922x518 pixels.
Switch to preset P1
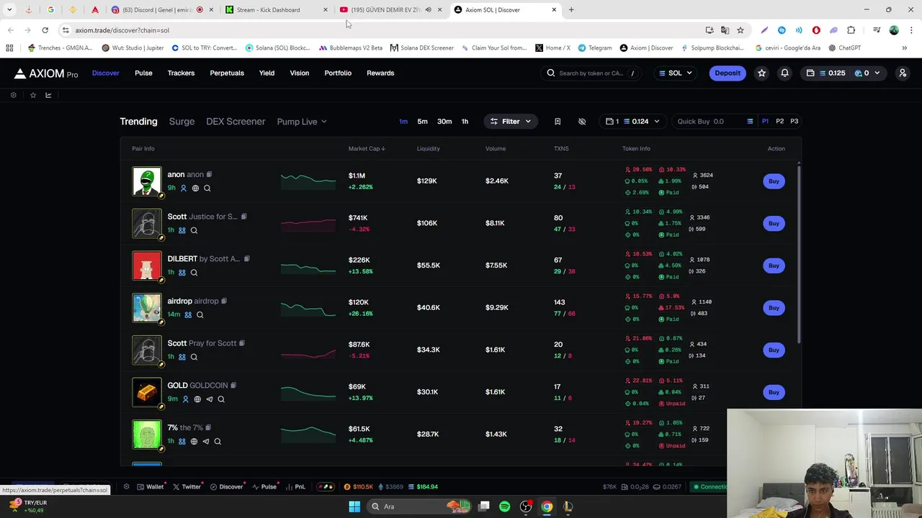click(765, 122)
